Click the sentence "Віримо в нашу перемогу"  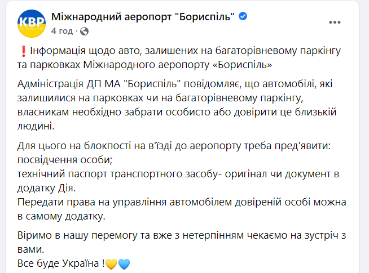tap(182, 242)
